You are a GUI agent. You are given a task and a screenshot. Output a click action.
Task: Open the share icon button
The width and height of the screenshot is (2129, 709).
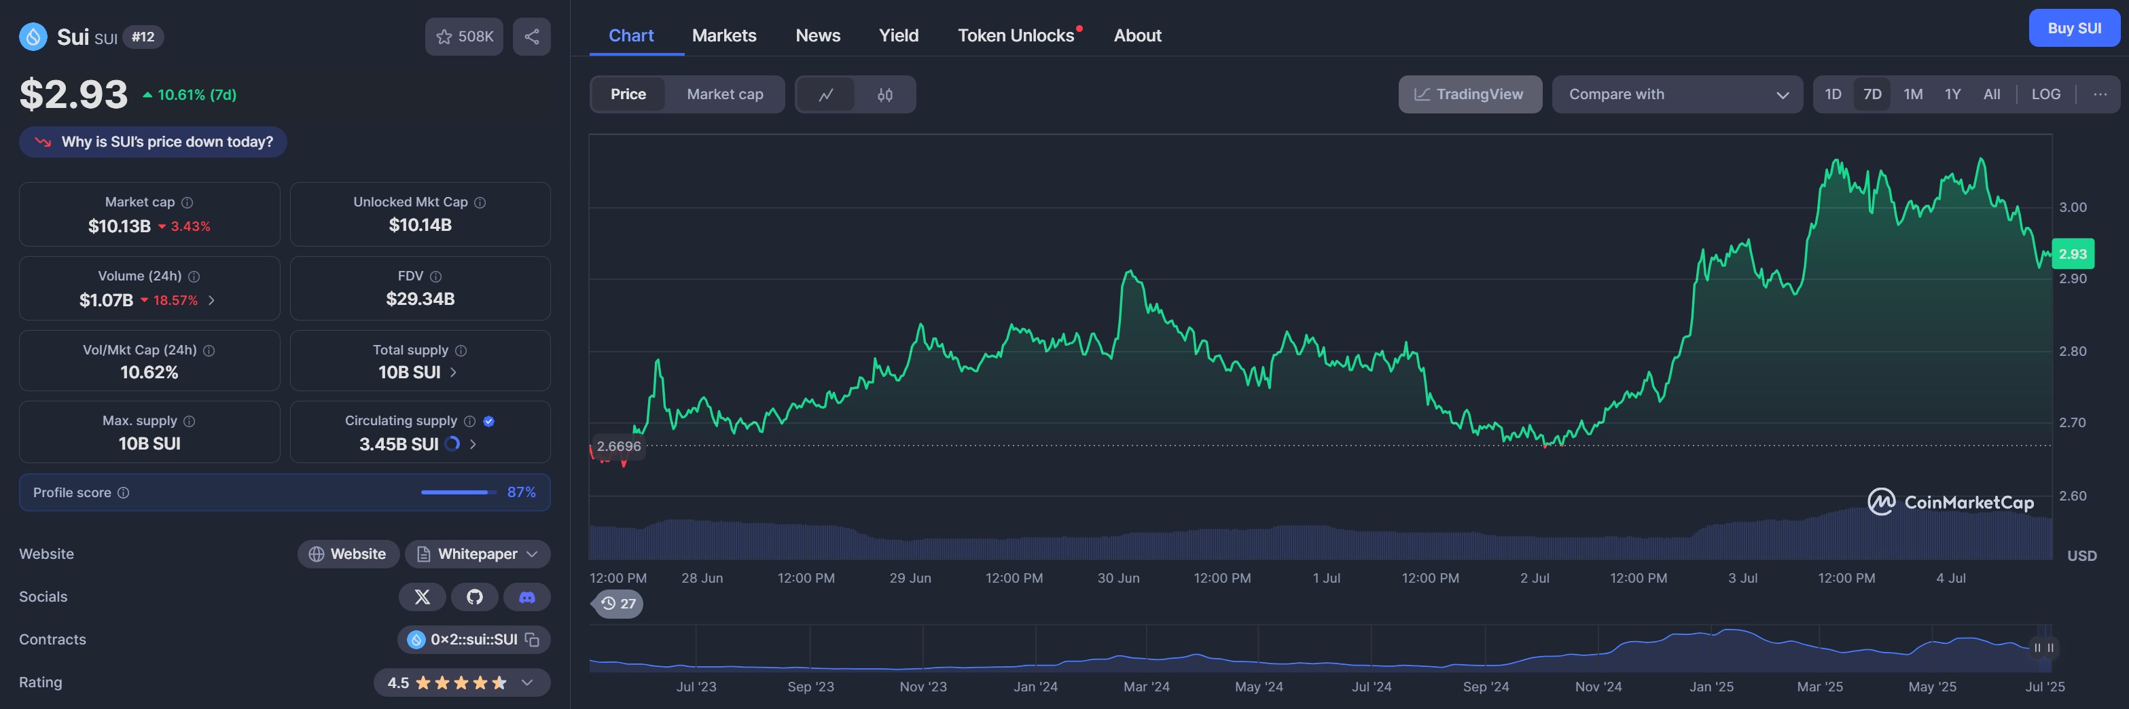click(531, 37)
